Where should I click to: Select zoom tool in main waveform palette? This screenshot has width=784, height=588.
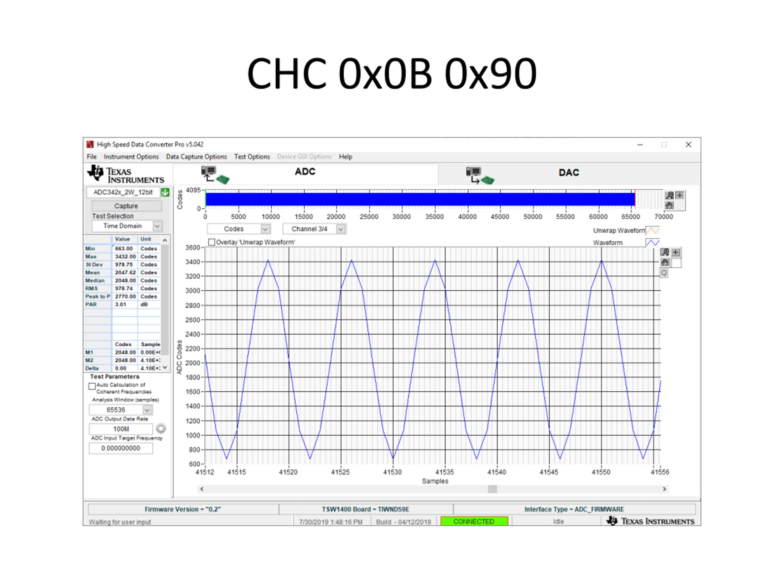pos(665,252)
